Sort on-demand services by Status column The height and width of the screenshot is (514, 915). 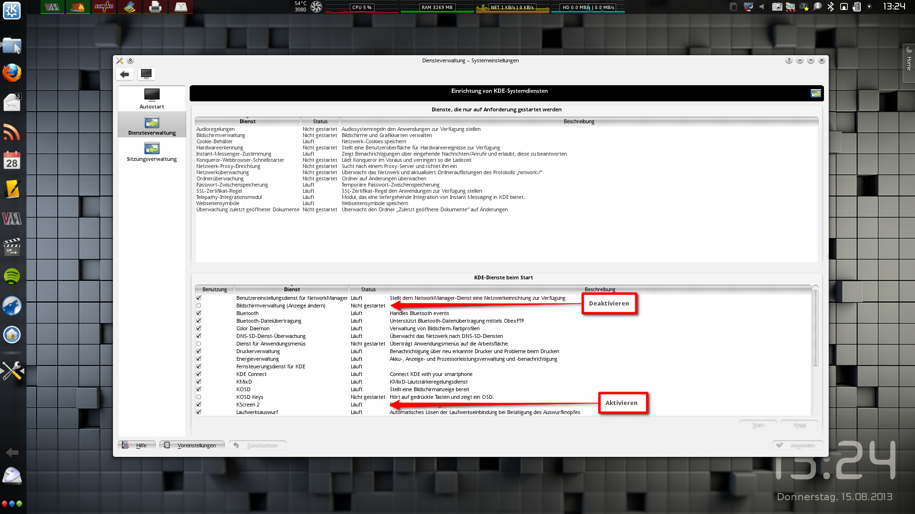pos(320,121)
